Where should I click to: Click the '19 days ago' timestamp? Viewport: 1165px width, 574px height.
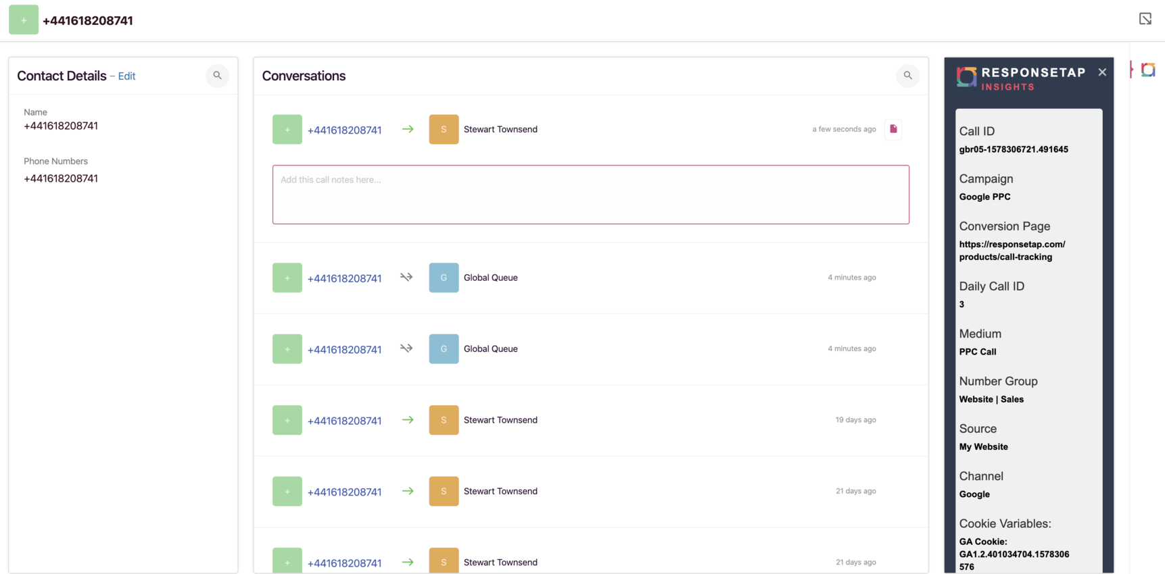coord(855,420)
